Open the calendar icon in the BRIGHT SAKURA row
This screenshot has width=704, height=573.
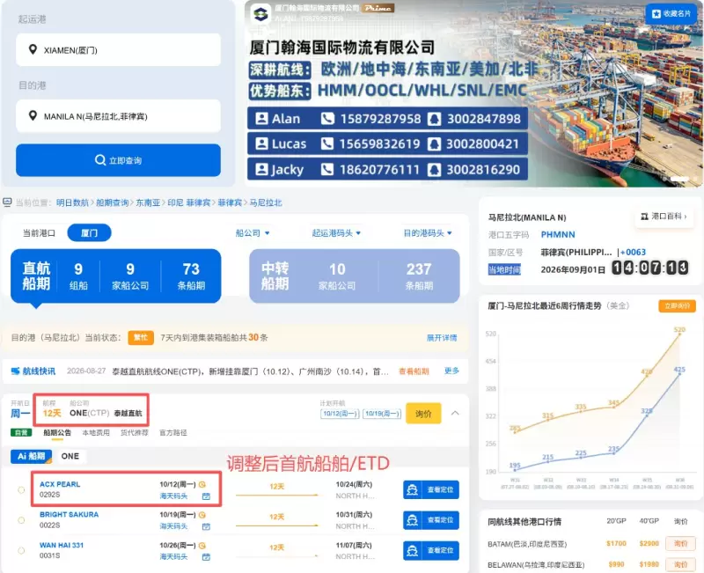click(x=206, y=526)
